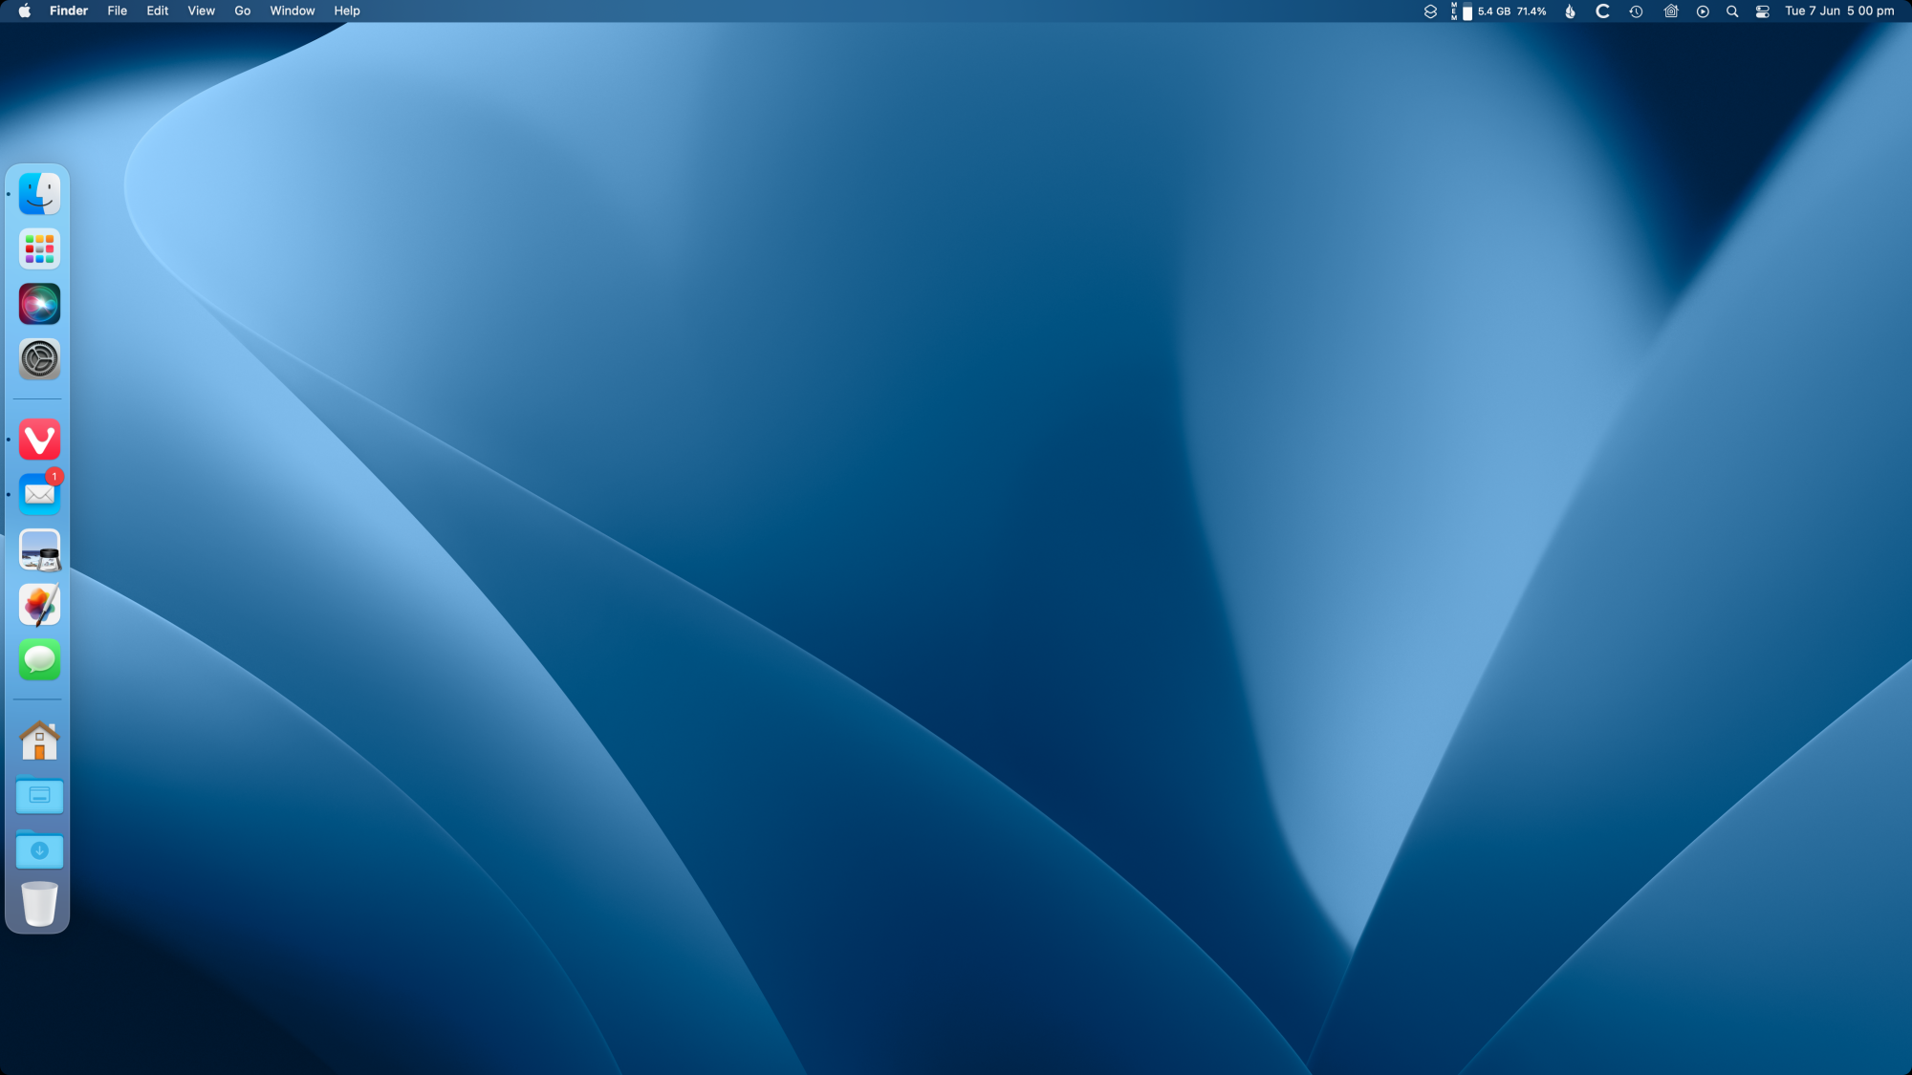The width and height of the screenshot is (1912, 1075).
Task: Launch Siri from the dock
Action: pyautogui.click(x=39, y=304)
